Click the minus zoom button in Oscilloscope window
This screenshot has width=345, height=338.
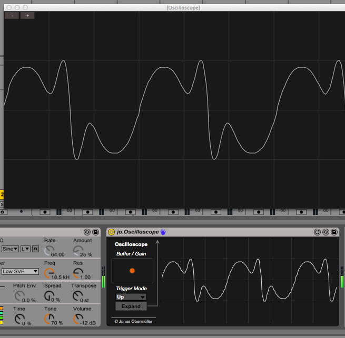tap(11, 15)
